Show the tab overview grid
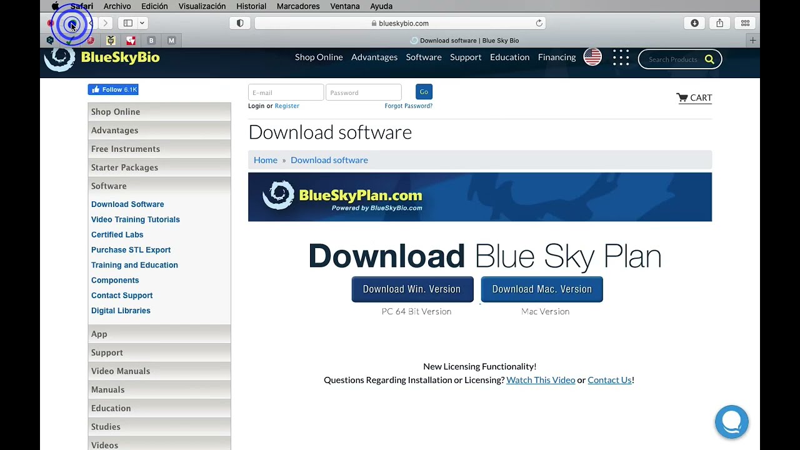Image resolution: width=800 pixels, height=450 pixels. (x=745, y=23)
